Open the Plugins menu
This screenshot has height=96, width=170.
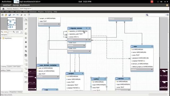pyautogui.click(x=41, y=12)
